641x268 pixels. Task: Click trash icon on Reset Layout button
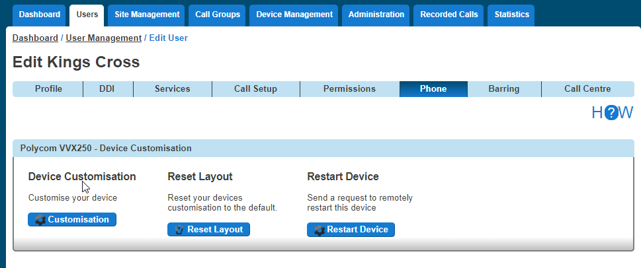[179, 230]
